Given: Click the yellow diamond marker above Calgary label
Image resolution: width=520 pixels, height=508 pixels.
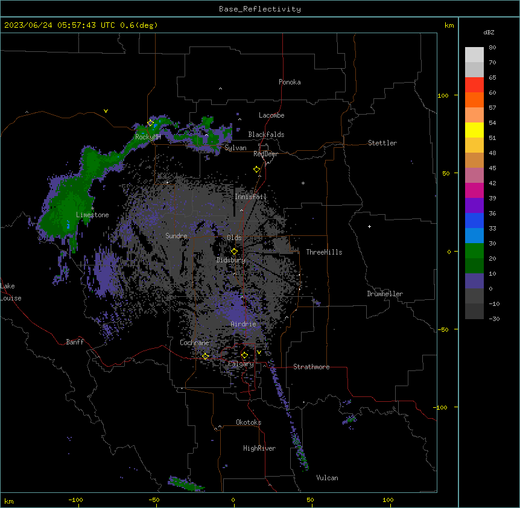Looking at the screenshot, I should [244, 355].
